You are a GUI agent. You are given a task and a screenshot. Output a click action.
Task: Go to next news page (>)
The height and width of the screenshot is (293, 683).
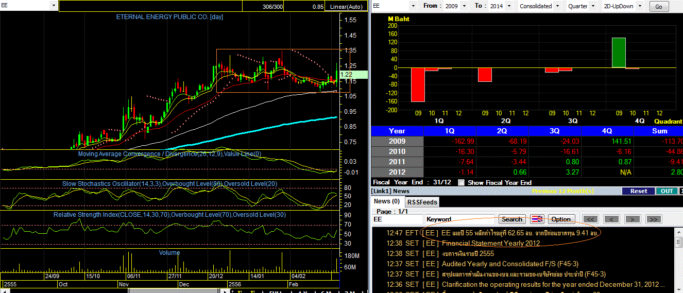tap(633, 219)
